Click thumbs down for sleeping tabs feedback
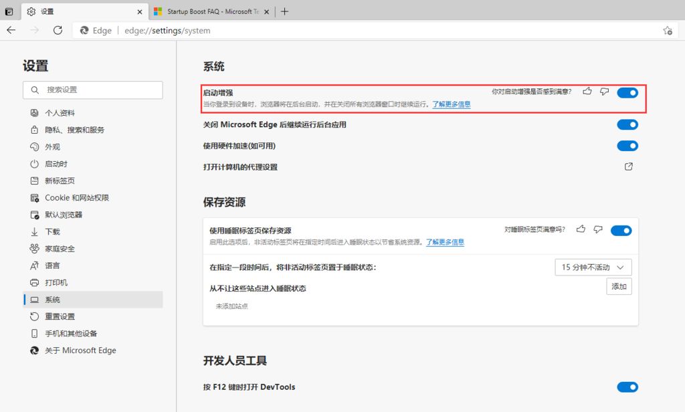Image resolution: width=685 pixels, height=412 pixels. click(598, 229)
